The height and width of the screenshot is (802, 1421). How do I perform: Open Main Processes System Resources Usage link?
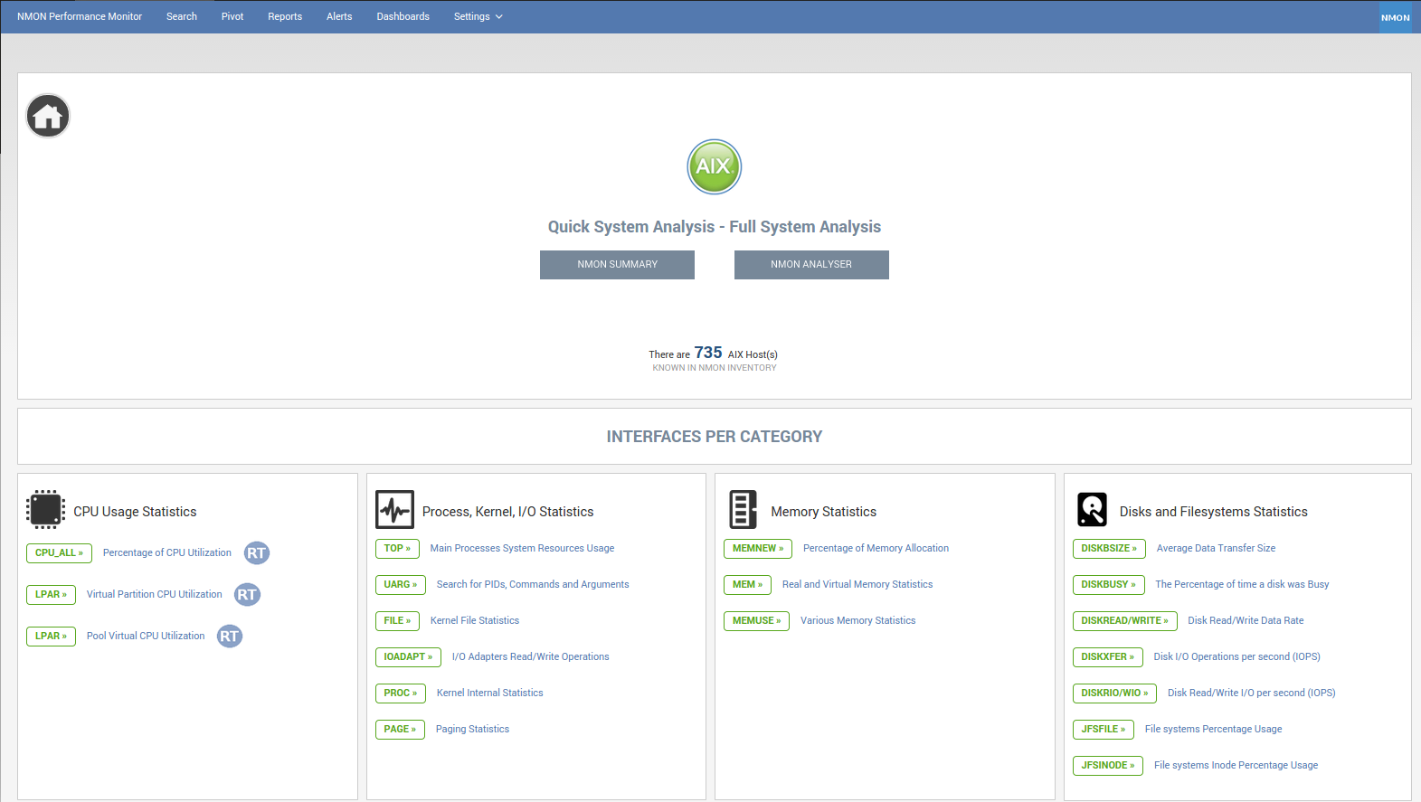pyautogui.click(x=522, y=549)
